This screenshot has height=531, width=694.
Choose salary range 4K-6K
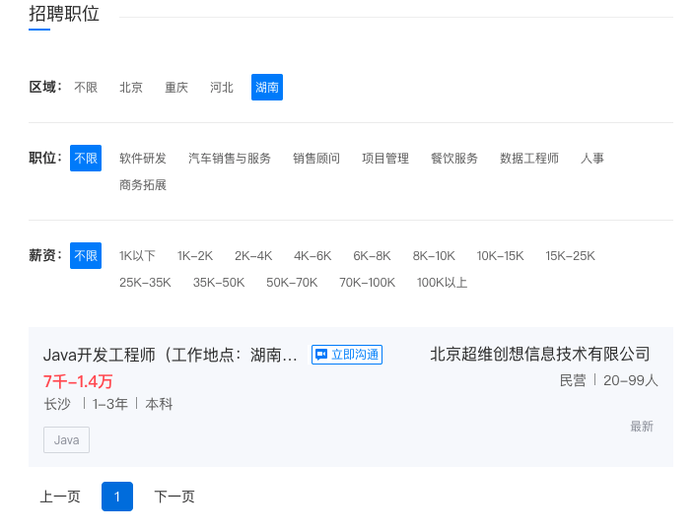click(312, 255)
